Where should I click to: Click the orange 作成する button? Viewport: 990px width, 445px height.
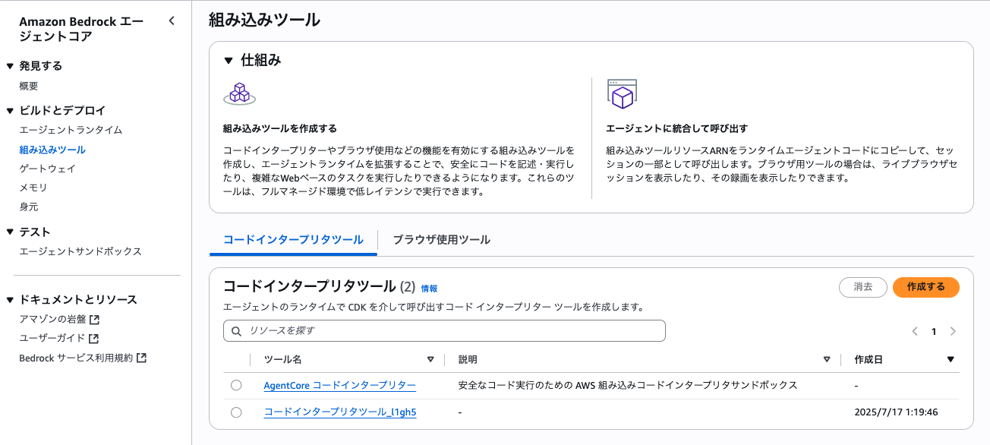point(926,287)
